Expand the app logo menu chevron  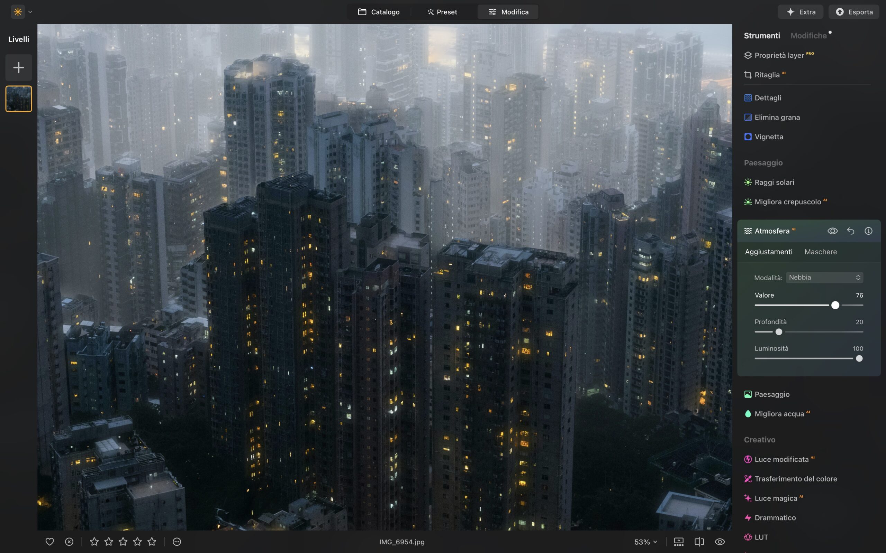[x=30, y=12]
